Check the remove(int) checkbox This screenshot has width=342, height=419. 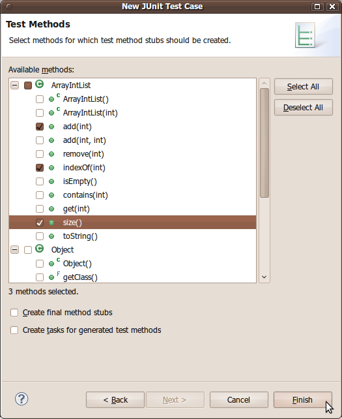click(x=40, y=154)
